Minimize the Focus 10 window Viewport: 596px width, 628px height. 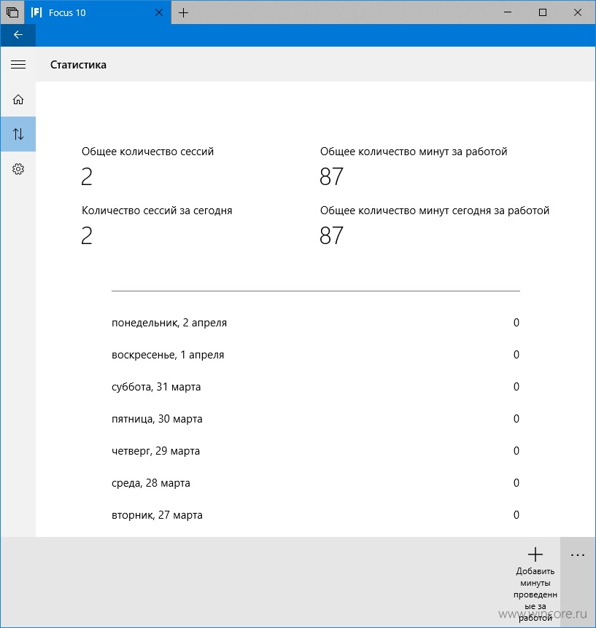pyautogui.click(x=508, y=12)
